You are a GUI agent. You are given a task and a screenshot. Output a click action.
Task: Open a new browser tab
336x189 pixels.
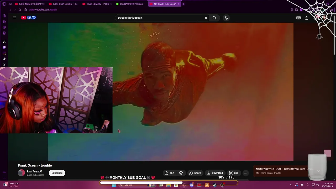tap(183, 4)
